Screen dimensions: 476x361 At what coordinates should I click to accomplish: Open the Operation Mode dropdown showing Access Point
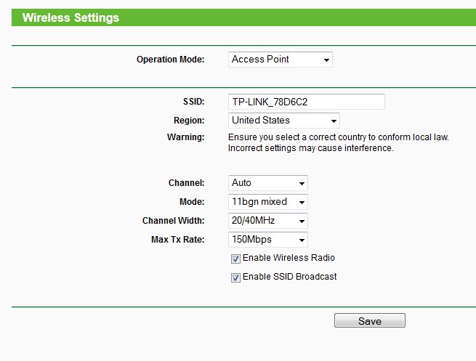pyautogui.click(x=281, y=60)
